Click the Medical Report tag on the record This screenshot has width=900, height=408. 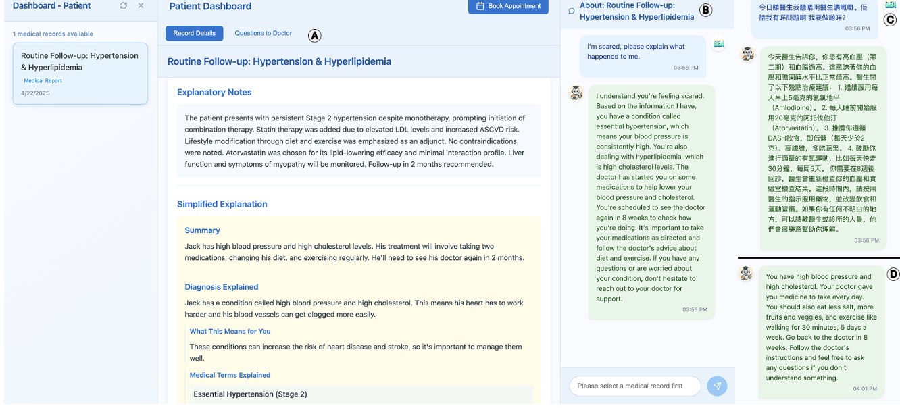click(43, 81)
